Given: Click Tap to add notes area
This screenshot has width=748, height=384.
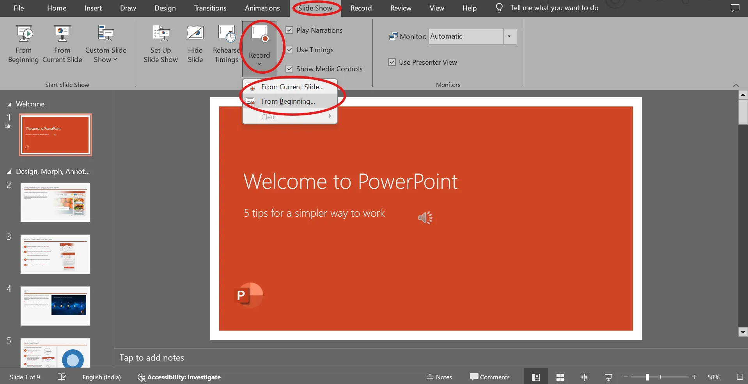Looking at the screenshot, I should [x=152, y=358].
